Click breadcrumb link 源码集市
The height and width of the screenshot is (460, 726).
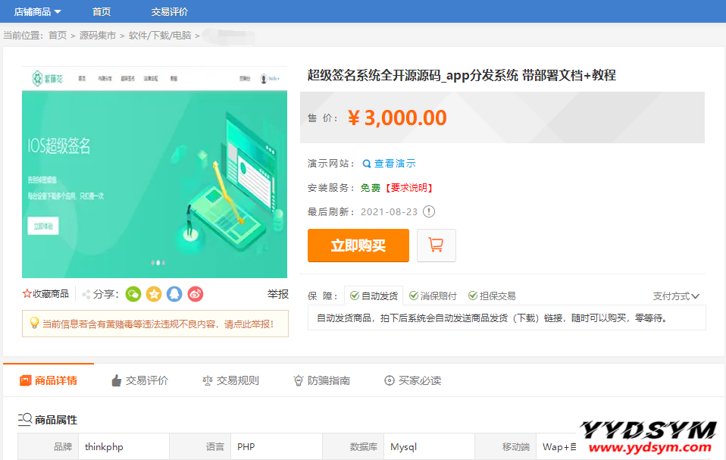pyautogui.click(x=97, y=35)
